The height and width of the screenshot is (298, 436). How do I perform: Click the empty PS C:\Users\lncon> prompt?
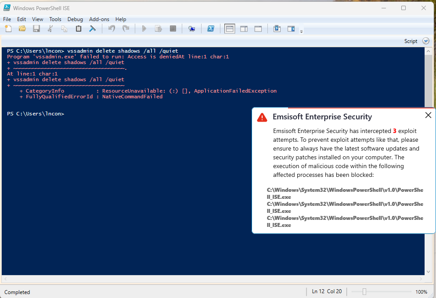click(36, 114)
